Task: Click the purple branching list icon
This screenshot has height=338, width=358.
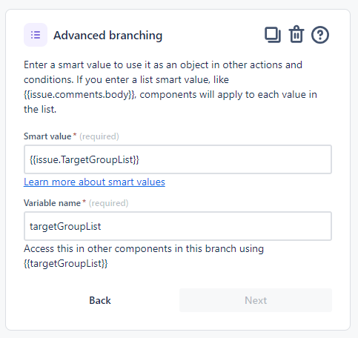Action: click(36, 35)
